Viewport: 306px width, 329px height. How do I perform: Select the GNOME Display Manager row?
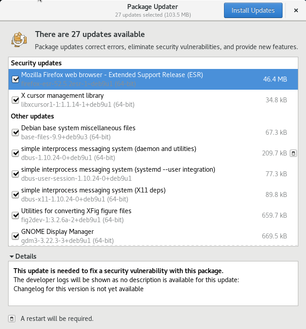point(135,236)
